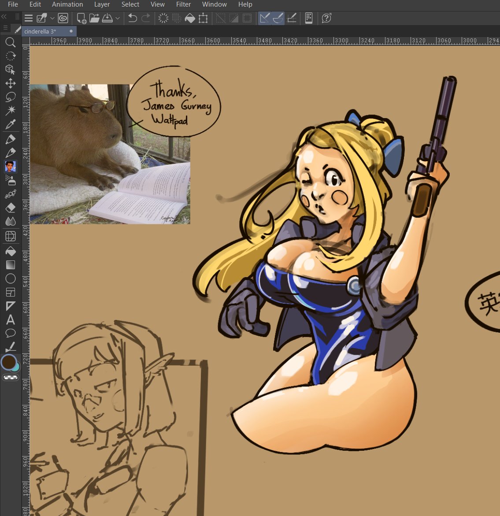500x516 pixels.
Task: Select the Eyedropper tool
Action: click(x=11, y=124)
